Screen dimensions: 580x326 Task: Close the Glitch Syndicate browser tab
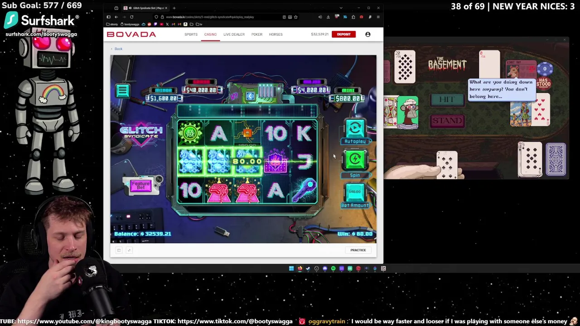[166, 8]
